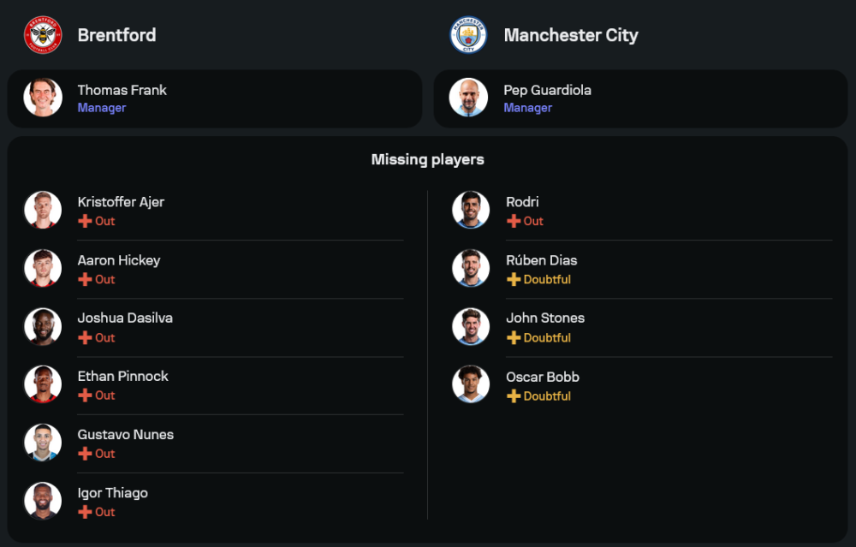The height and width of the screenshot is (547, 856).
Task: Open the Manchester City team name link
Action: (x=571, y=35)
